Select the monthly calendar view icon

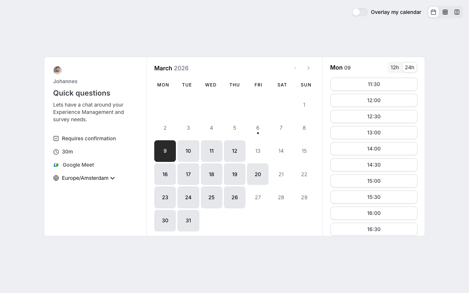pyautogui.click(x=433, y=12)
